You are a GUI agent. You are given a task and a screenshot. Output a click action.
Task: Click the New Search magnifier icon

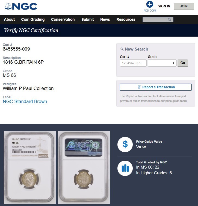(x=122, y=49)
